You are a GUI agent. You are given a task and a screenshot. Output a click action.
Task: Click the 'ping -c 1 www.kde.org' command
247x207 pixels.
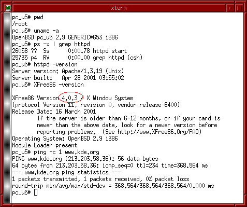(x=66, y=152)
